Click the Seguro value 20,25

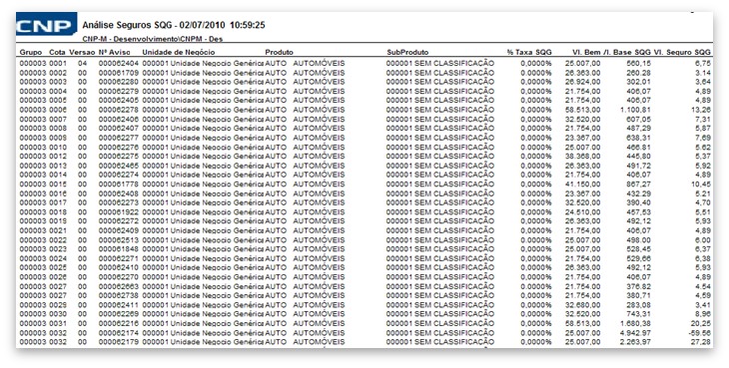pyautogui.click(x=701, y=323)
